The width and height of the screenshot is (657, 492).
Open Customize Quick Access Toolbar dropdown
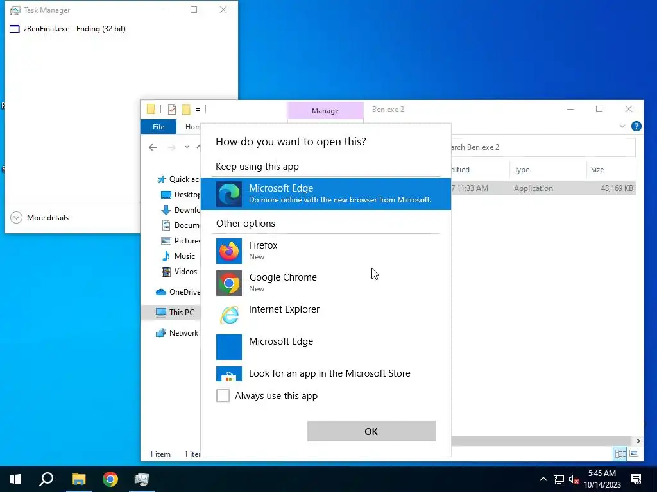pyautogui.click(x=198, y=110)
